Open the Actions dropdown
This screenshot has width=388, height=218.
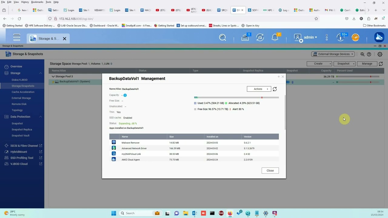tap(259, 89)
